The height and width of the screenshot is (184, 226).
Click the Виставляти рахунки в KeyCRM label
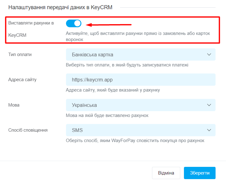click(x=31, y=29)
